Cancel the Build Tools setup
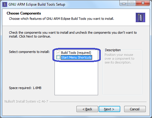 coord(135,109)
